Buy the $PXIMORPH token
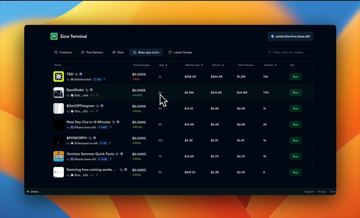Viewport: 360px width, 218px height. point(295,140)
